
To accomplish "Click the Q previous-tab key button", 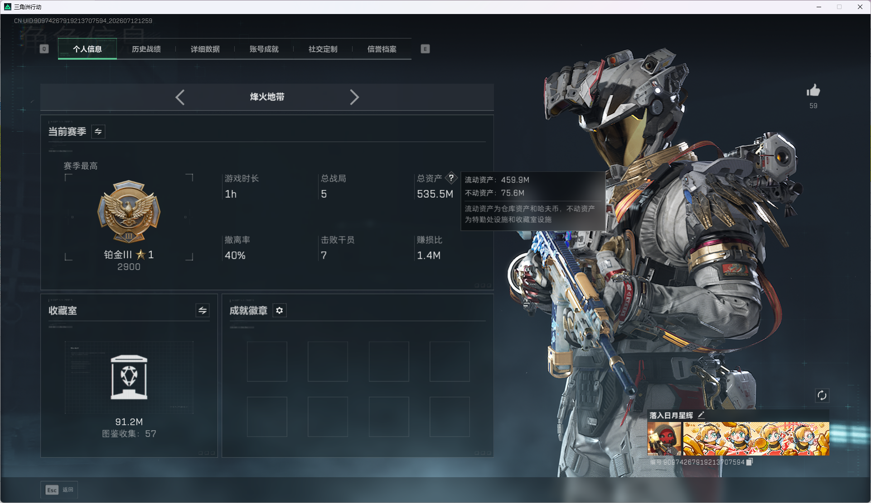I will (x=44, y=49).
